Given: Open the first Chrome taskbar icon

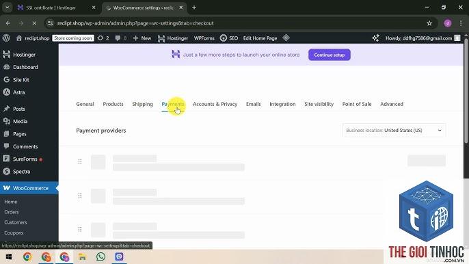Looking at the screenshot, I should point(27,256).
